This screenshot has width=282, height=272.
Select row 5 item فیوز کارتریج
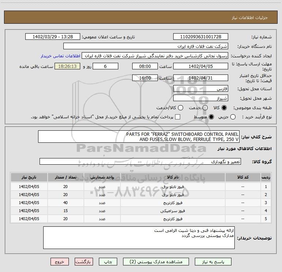click(172, 219)
